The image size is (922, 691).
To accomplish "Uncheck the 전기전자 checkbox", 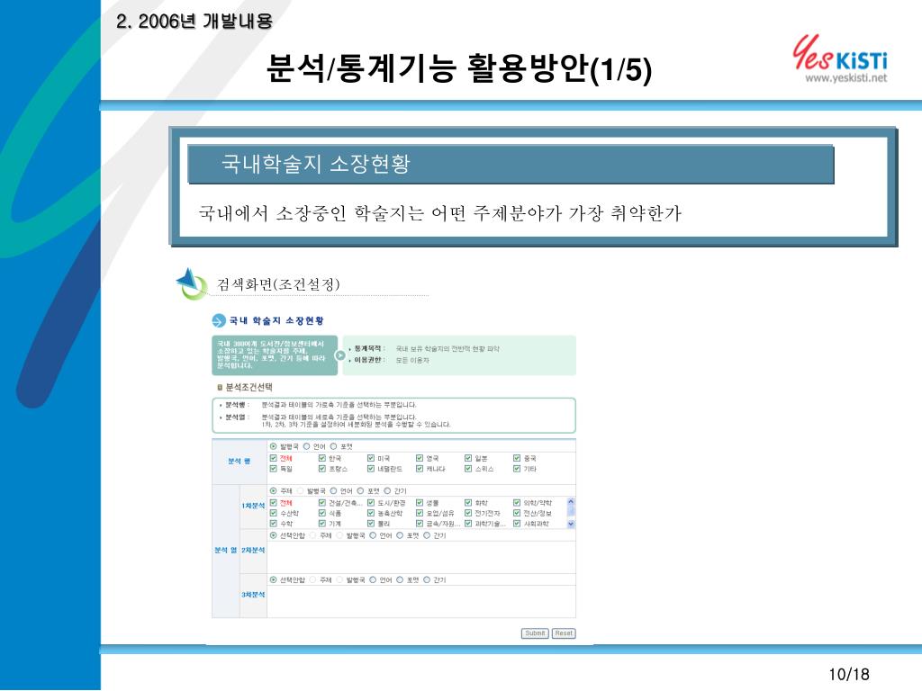I will (468, 513).
